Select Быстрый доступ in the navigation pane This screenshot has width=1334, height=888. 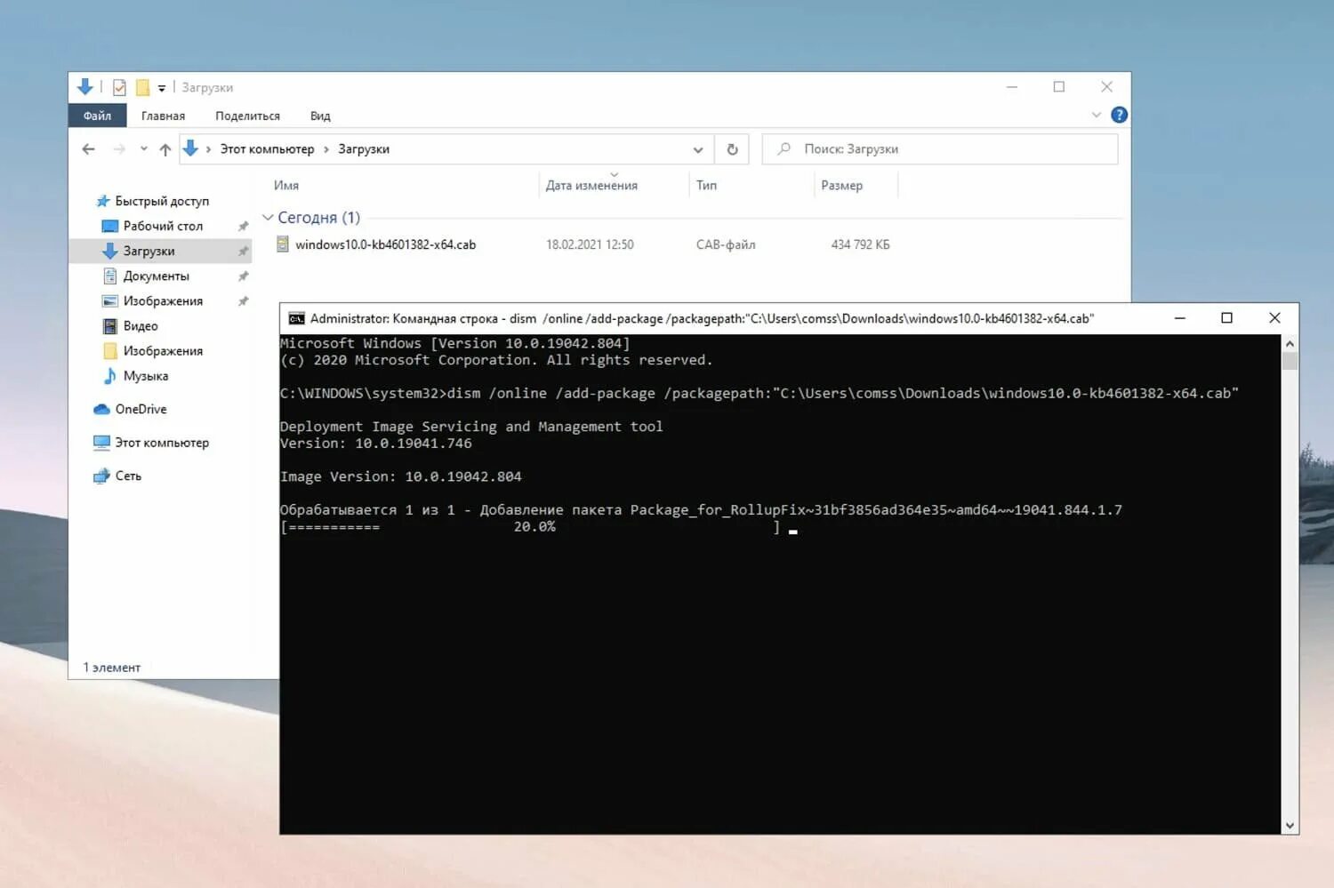(161, 201)
